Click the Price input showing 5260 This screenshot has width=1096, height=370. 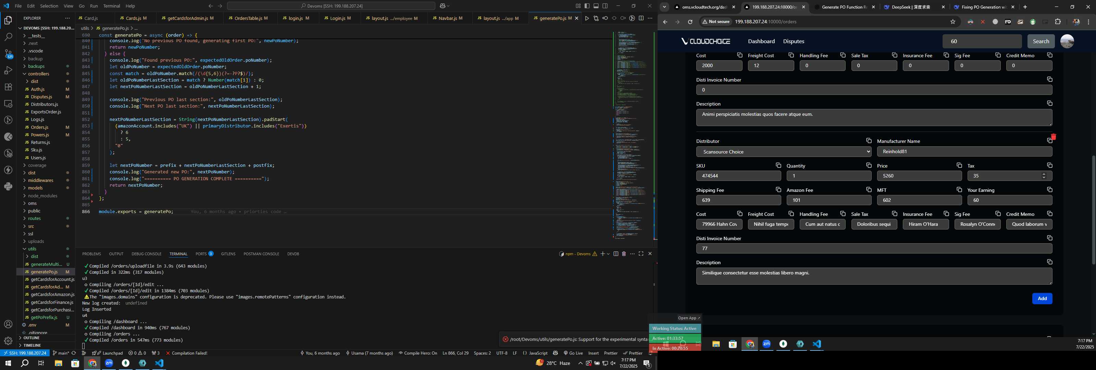click(919, 176)
